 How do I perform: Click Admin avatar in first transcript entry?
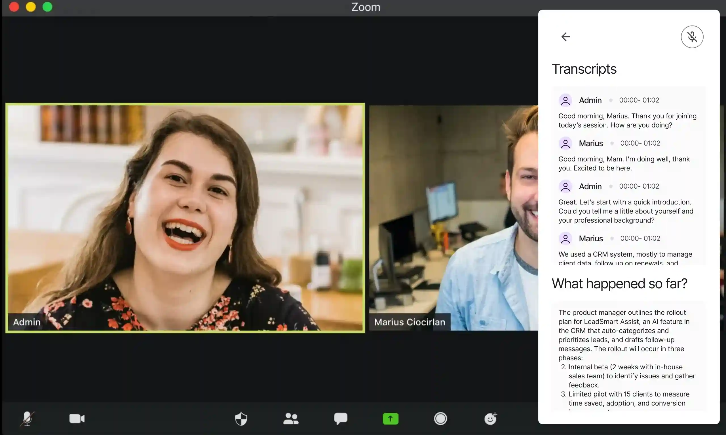pyautogui.click(x=565, y=100)
